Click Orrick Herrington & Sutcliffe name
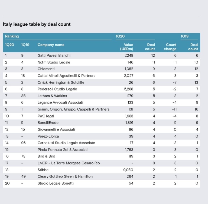This screenshot has height=204, width=208. [61, 82]
